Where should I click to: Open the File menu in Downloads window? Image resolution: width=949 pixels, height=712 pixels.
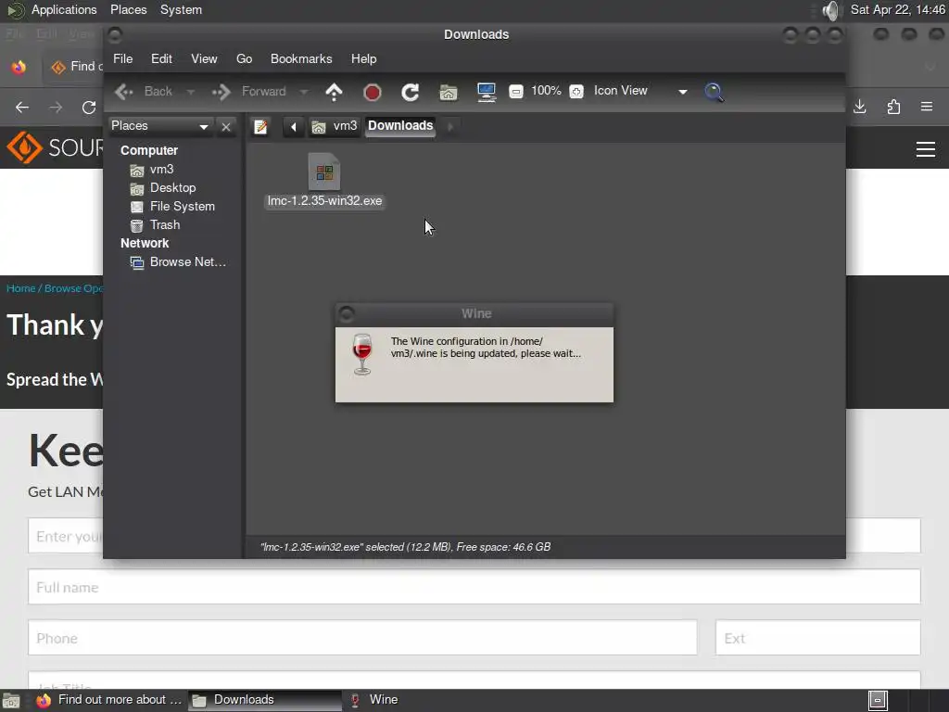123,58
